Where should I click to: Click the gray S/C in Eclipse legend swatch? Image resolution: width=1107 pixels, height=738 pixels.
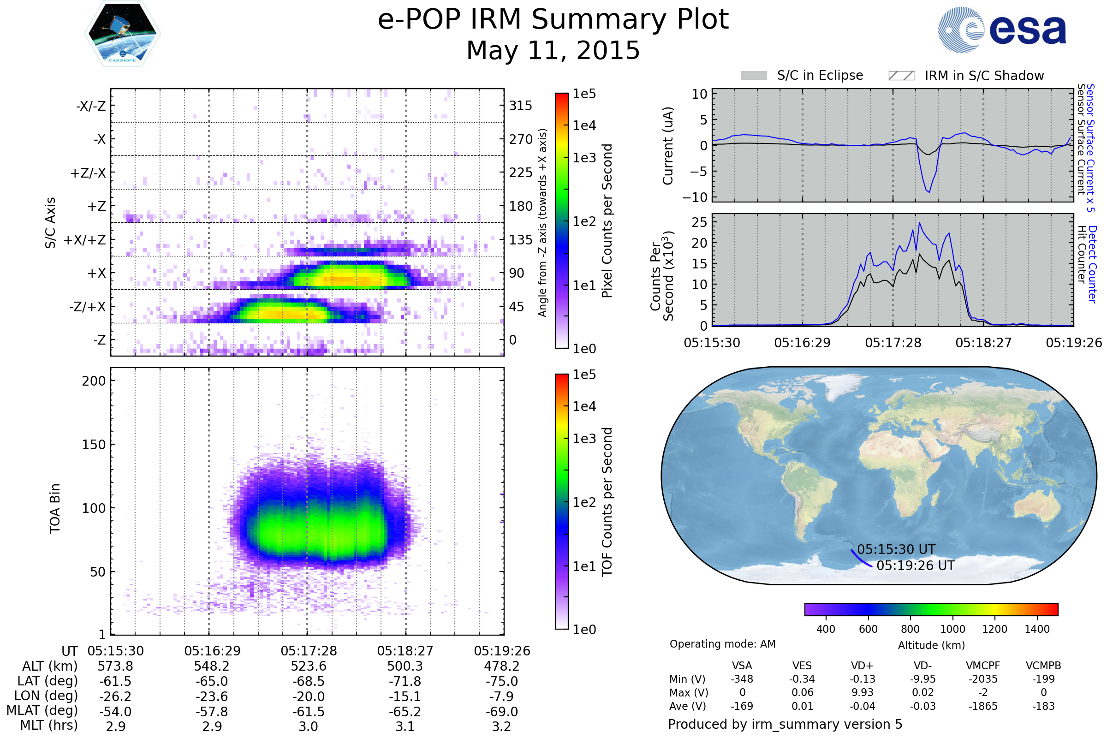754,76
